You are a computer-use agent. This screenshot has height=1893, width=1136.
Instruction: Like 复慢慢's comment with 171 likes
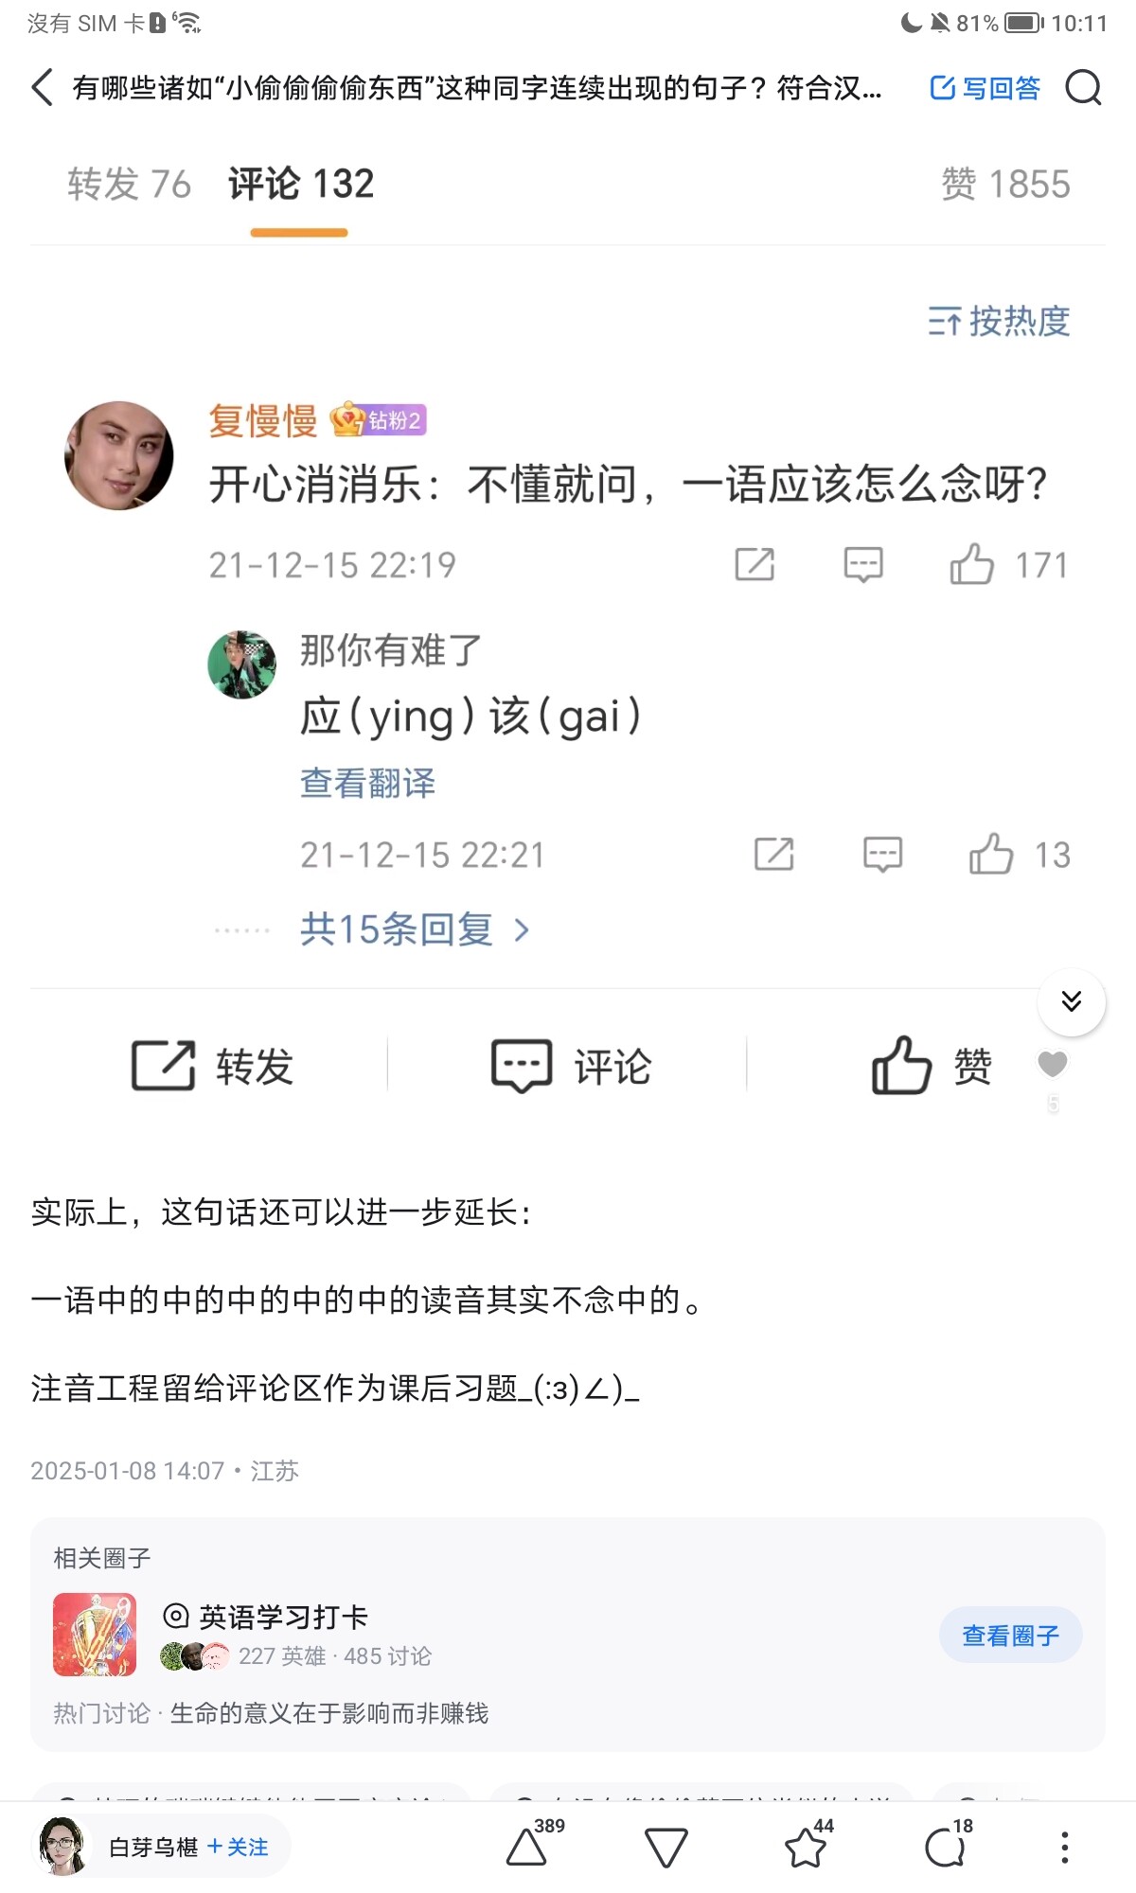(x=972, y=565)
